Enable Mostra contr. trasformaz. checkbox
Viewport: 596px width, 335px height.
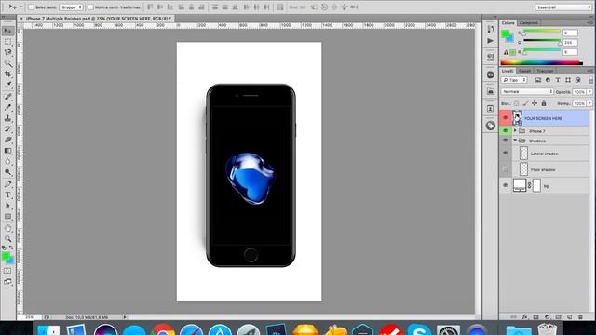click(x=90, y=7)
